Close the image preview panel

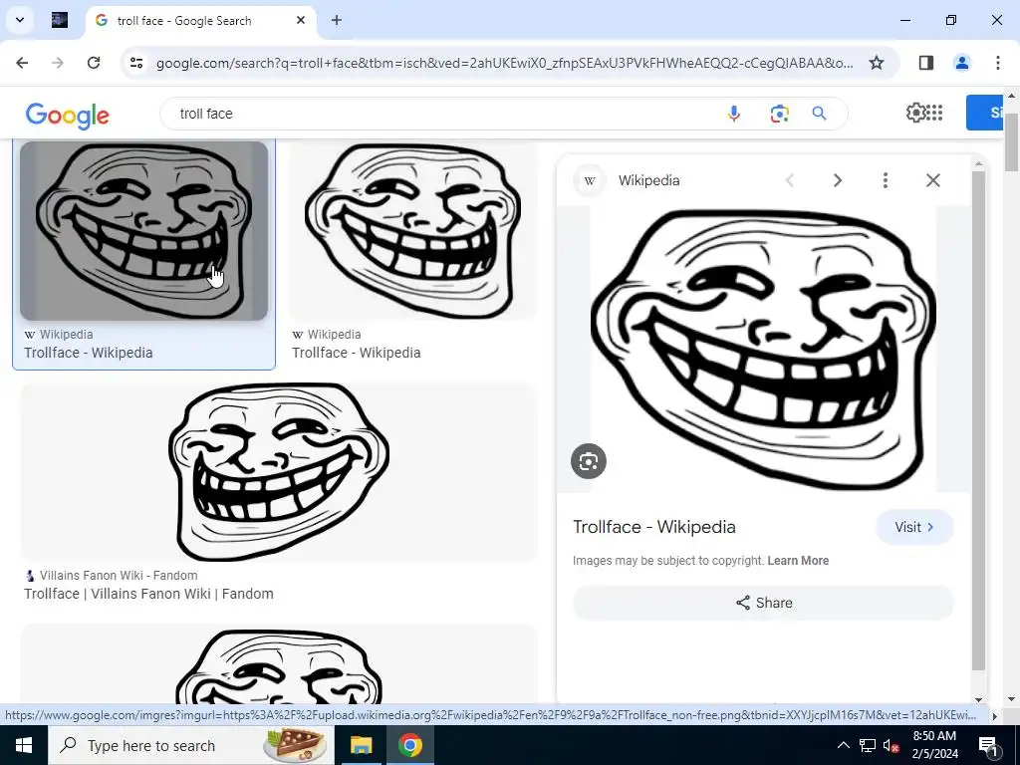tap(932, 180)
